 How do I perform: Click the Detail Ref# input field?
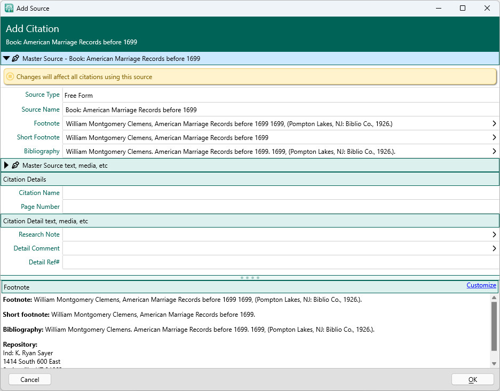point(281,262)
